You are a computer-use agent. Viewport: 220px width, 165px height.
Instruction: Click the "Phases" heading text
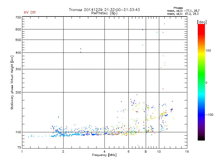(x=178, y=8)
